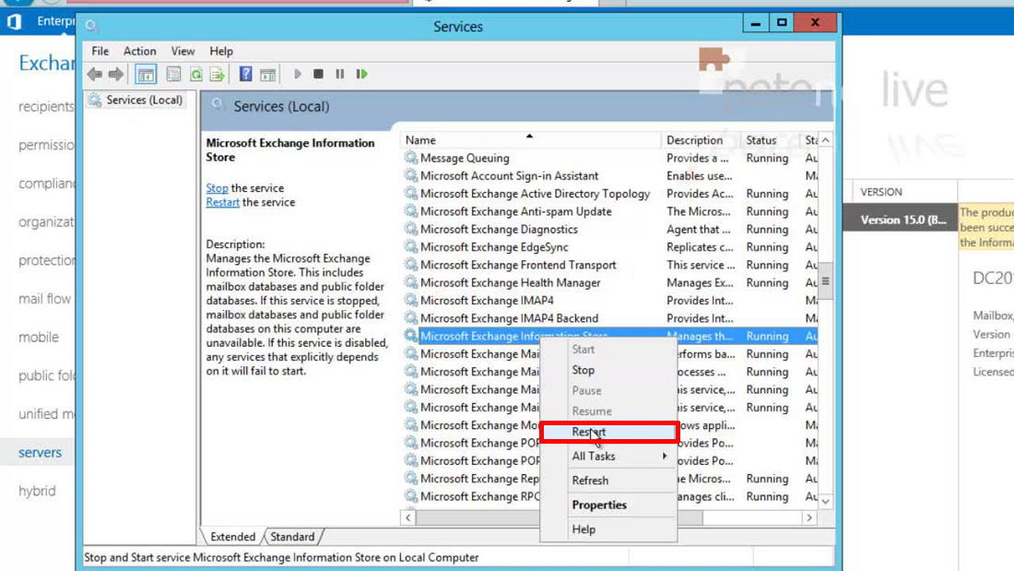Toggle the Show/Hide Console Tree toolbar icon
Viewport: 1014px width, 571px height.
point(146,75)
